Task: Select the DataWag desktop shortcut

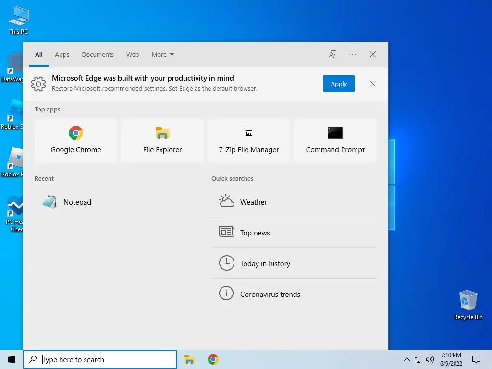Action: tap(12, 67)
